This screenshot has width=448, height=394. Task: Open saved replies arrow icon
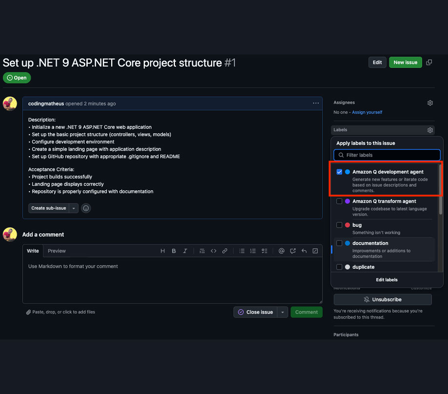(x=304, y=251)
